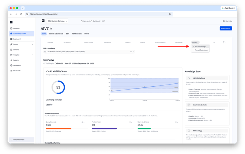This screenshot has height=154, width=245.
Task: Click the 53 score gauge
Action: (58, 87)
